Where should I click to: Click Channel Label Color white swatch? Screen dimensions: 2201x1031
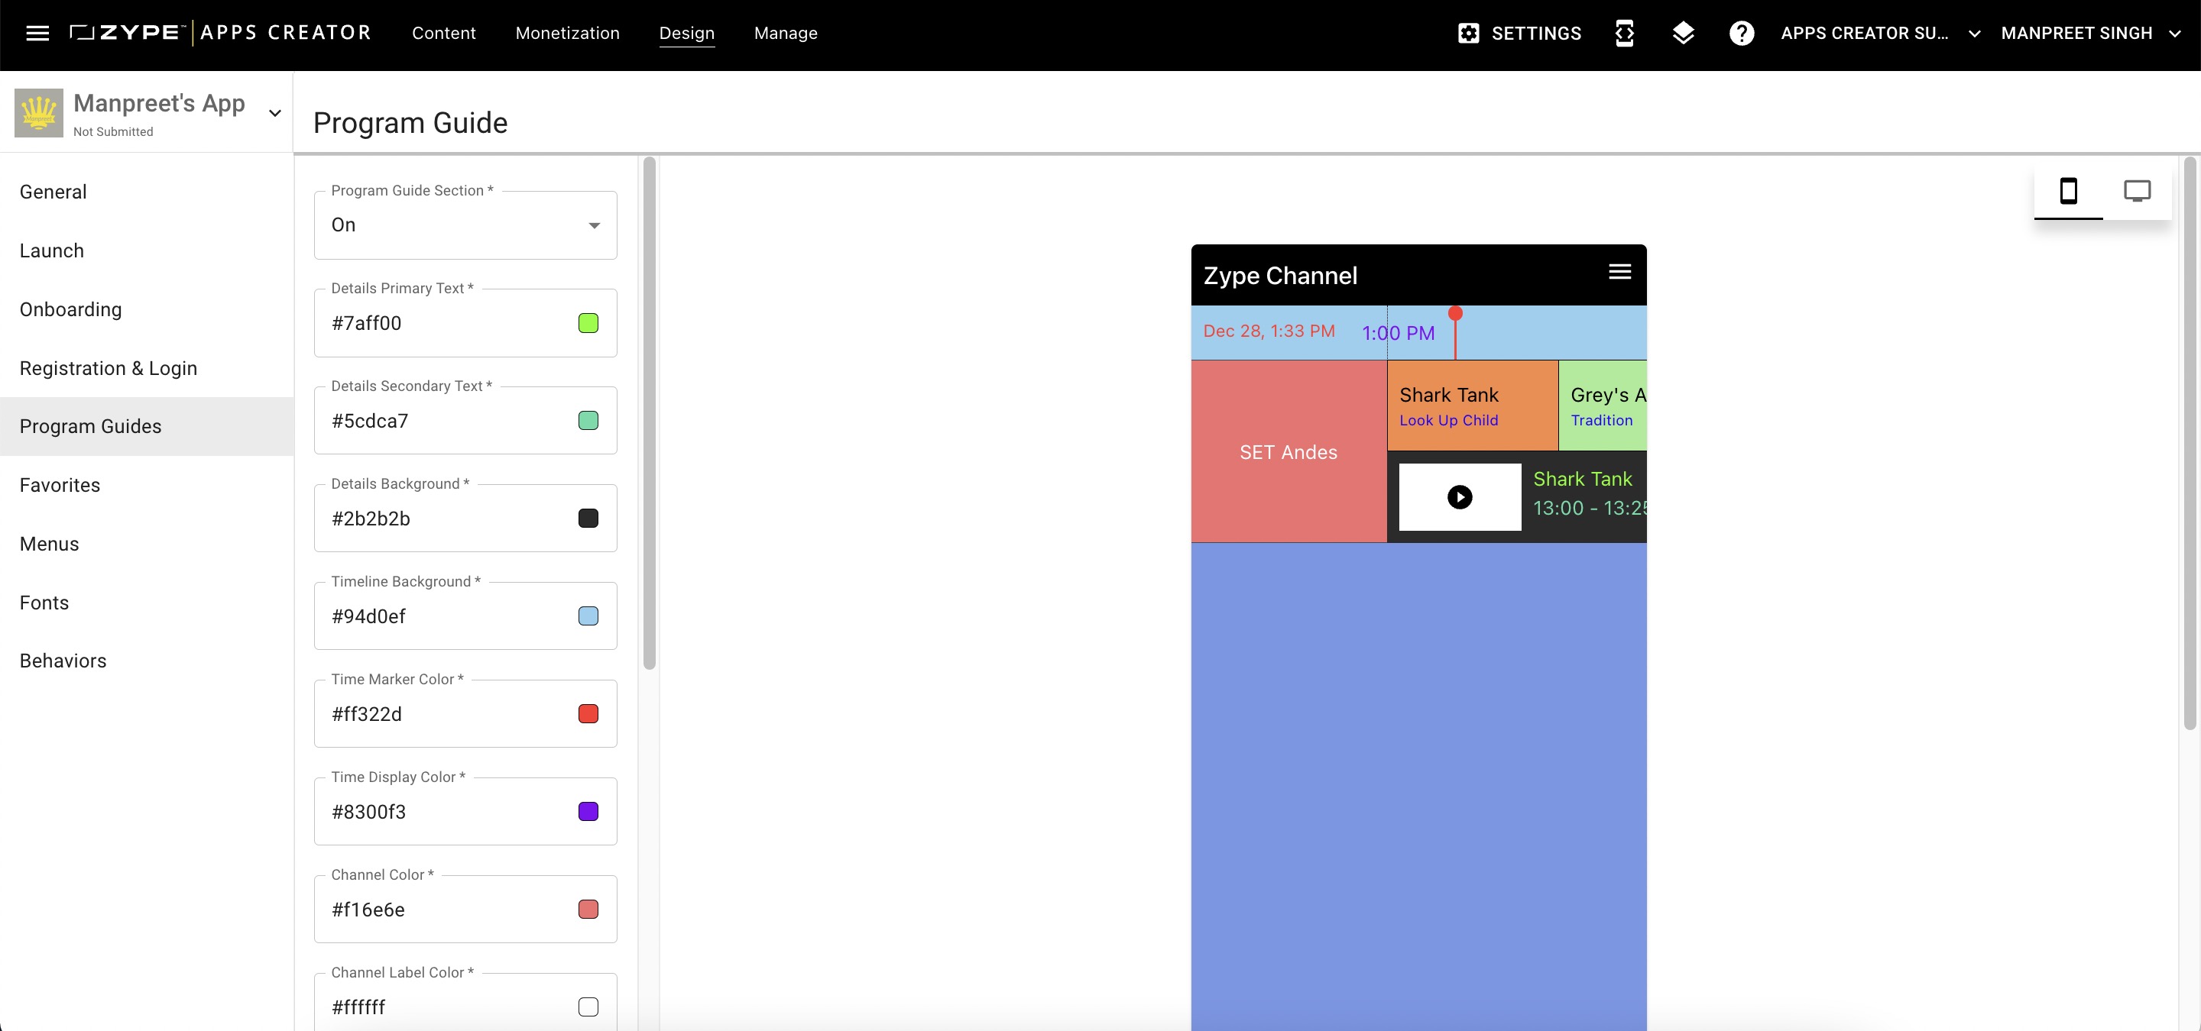pyautogui.click(x=588, y=1007)
